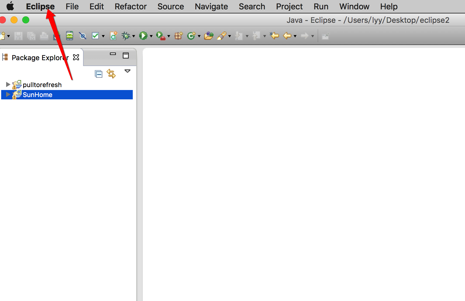The image size is (465, 301).
Task: Click the Search flashlight icon
Action: click(222, 36)
